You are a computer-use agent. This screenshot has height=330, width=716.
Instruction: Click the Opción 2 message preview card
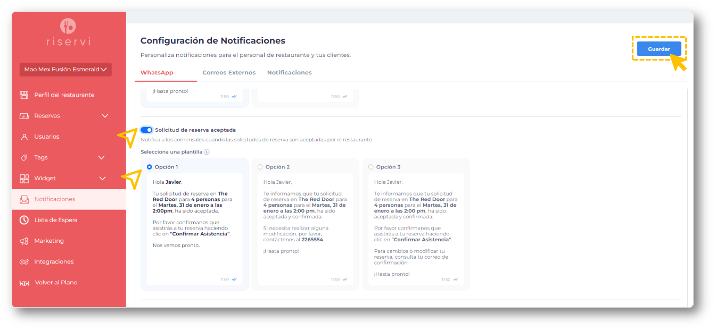point(305,229)
